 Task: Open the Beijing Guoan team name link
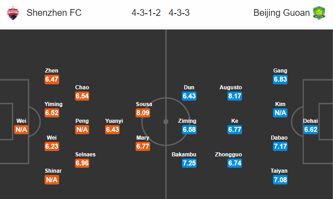(x=282, y=13)
